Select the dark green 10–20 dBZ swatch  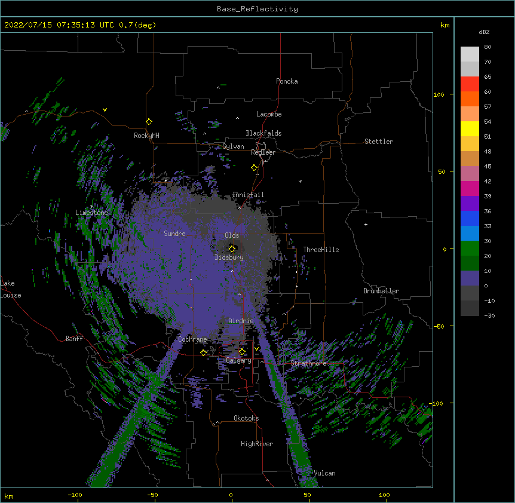pos(470,263)
